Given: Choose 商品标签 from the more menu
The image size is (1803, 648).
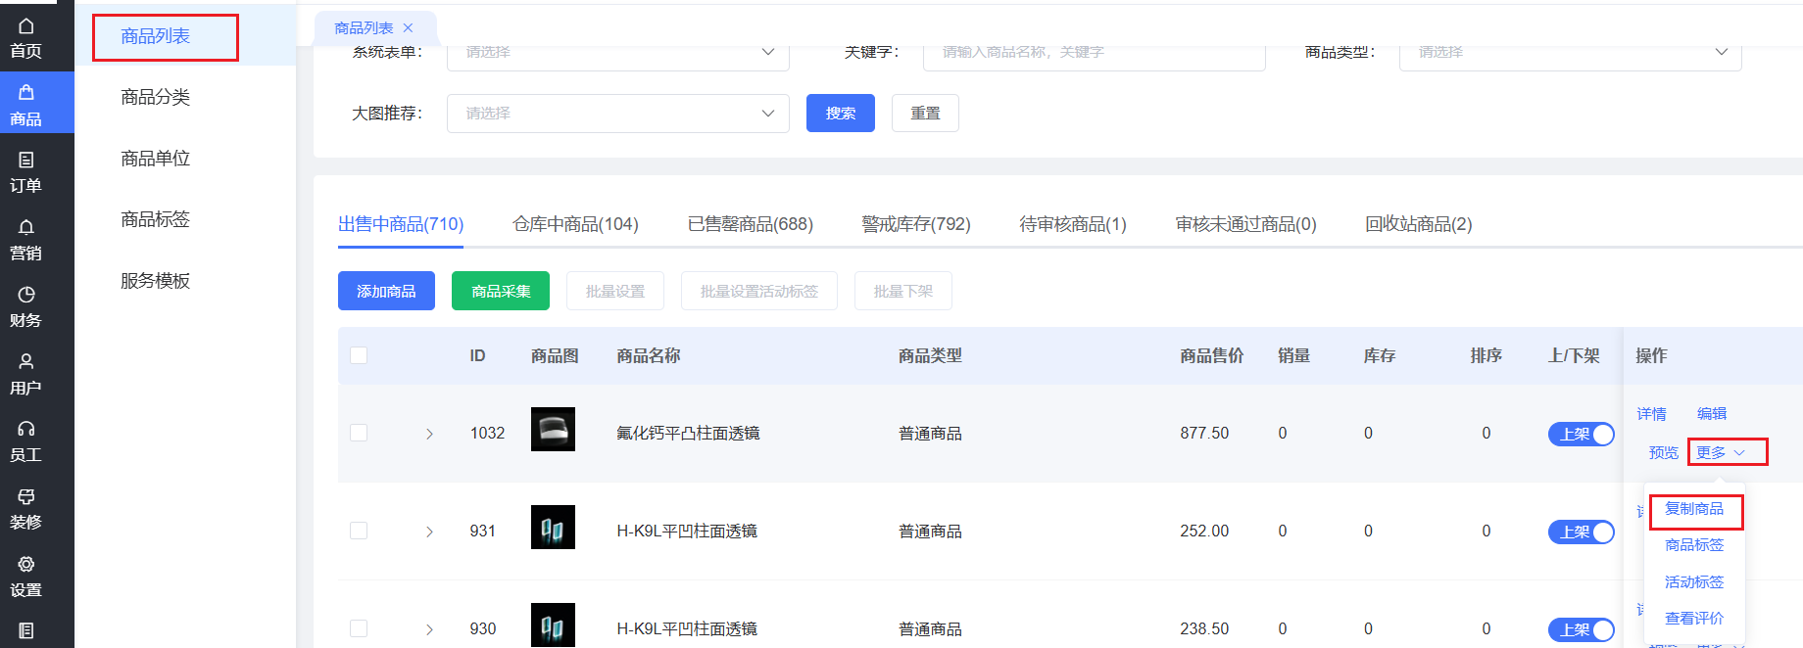Looking at the screenshot, I should point(1694,545).
